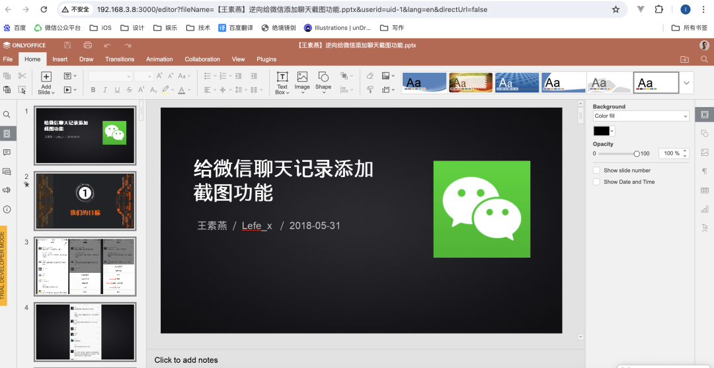Toggle Strikethrough formatting

tap(130, 90)
